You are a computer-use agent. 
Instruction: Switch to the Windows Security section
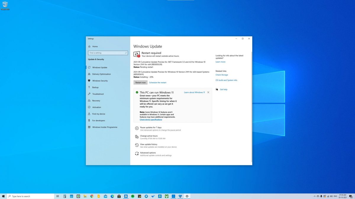[x=100, y=80]
